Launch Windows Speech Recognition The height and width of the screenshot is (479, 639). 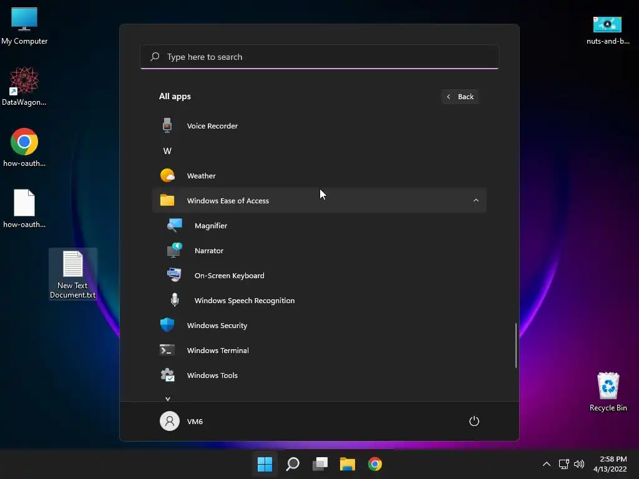[x=319, y=300]
